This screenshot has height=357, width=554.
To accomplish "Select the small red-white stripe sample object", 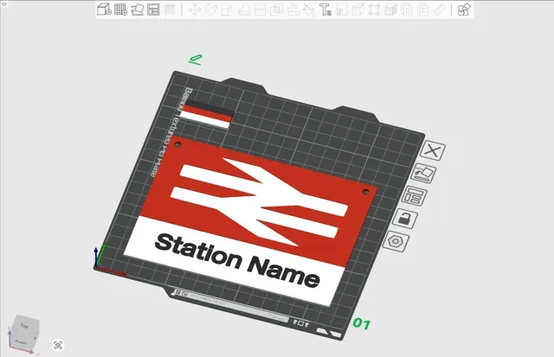I will (x=206, y=114).
